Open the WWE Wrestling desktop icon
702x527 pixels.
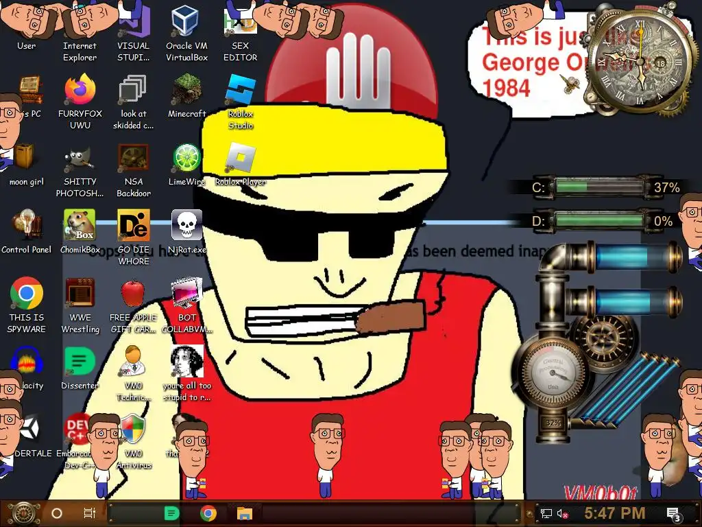(80, 305)
